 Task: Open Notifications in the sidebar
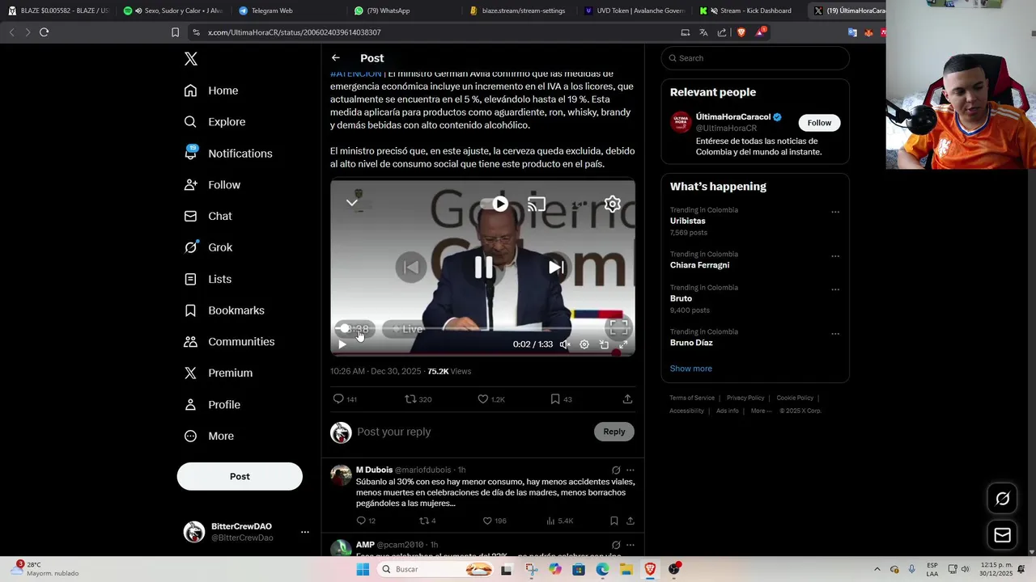pyautogui.click(x=228, y=154)
